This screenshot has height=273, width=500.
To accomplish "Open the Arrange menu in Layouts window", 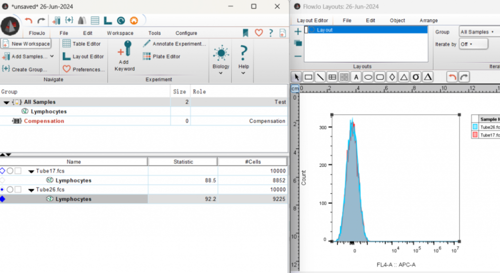I will [x=429, y=20].
